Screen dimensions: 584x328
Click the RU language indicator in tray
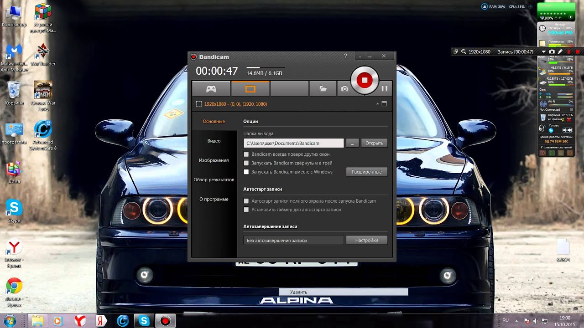(506, 320)
